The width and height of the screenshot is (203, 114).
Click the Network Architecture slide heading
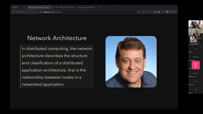coord(57,38)
